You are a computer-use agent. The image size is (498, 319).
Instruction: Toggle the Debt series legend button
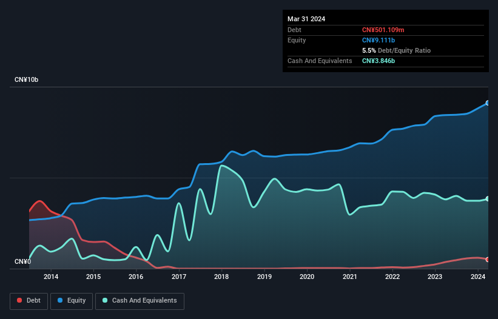29,301
